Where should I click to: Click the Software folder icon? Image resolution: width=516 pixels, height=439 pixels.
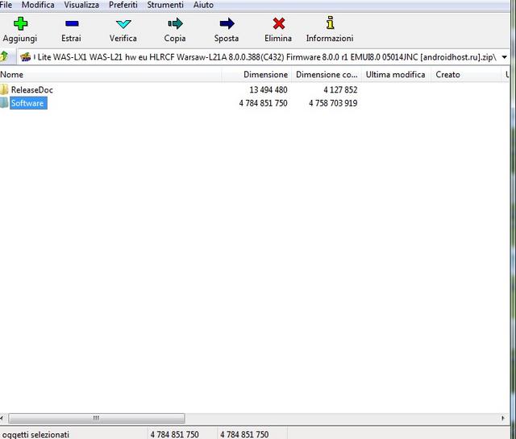(x=4, y=103)
